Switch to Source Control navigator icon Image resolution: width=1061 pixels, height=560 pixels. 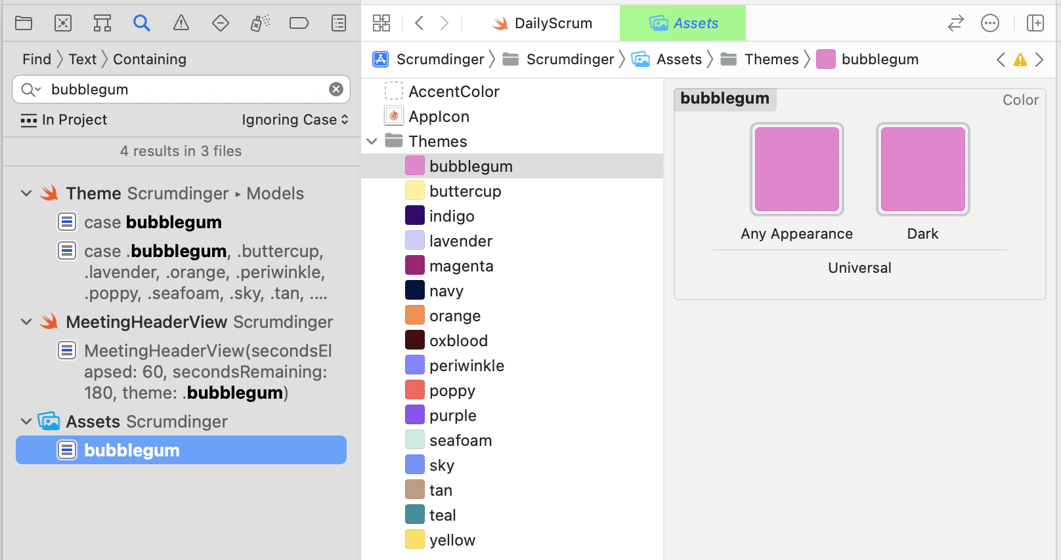(63, 24)
